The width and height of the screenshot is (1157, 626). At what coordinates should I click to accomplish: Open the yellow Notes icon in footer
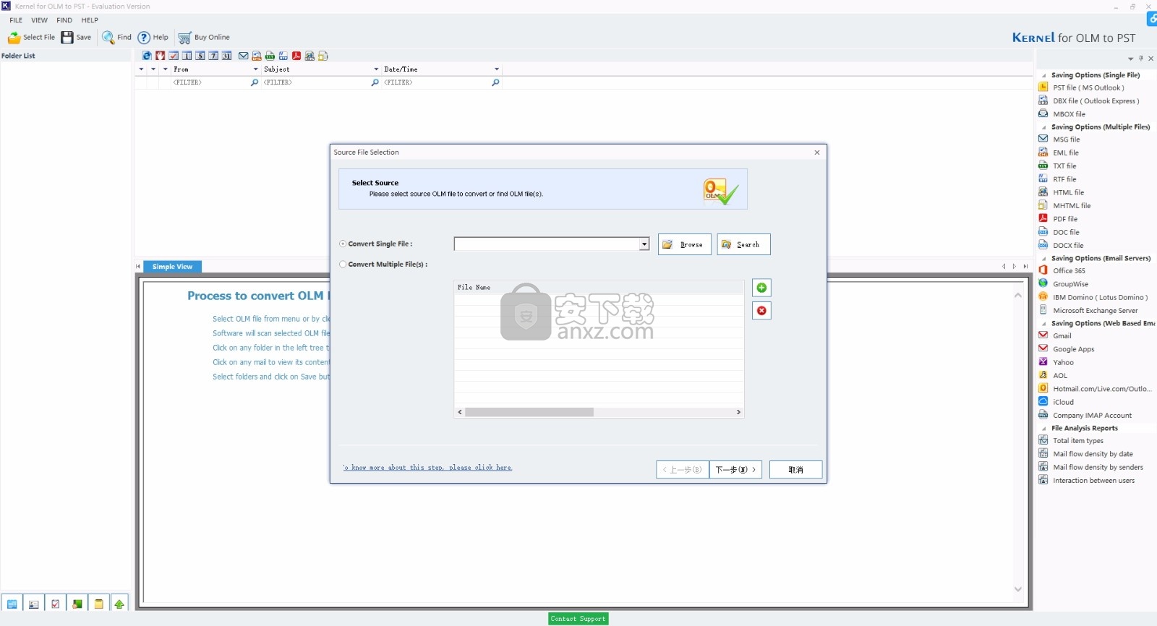[x=98, y=604]
